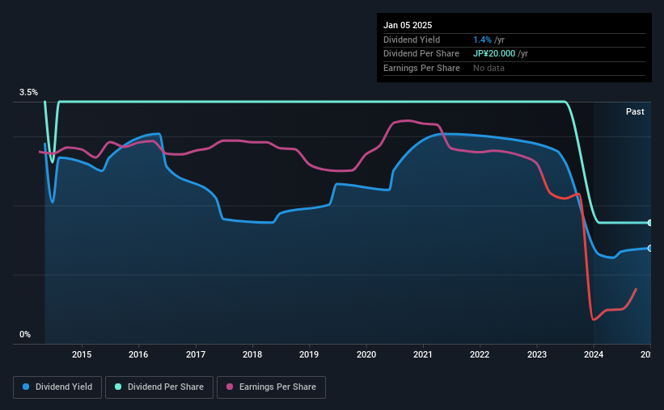Click the blue end-point marker on the Dividend Yield line
This screenshot has width=664, height=410.
click(x=649, y=249)
